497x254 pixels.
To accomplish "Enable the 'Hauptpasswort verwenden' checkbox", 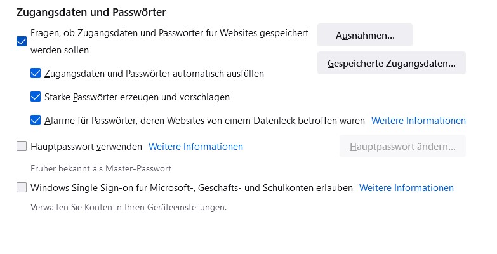I will click(x=22, y=147).
